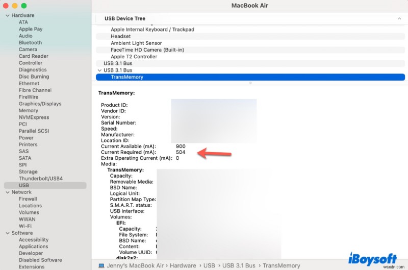The width and height of the screenshot is (408, 270).
Task: Click the Current Available value 900
Action: click(x=181, y=146)
